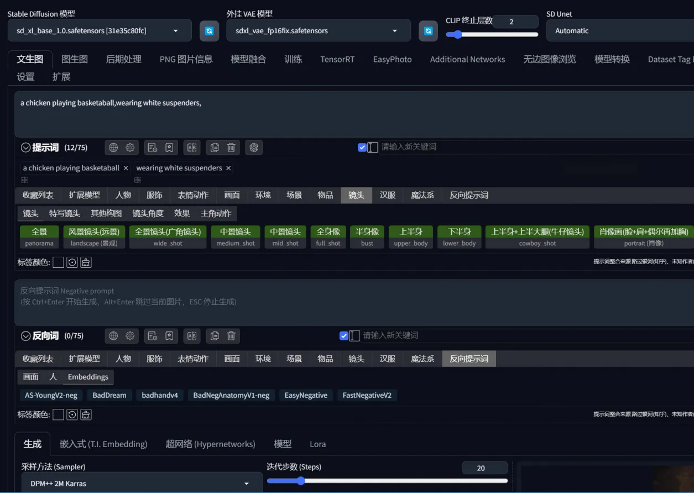Image resolution: width=694 pixels, height=493 pixels.
Task: Click the ChatGPT icon in the prompt toolbar
Action: pos(254,147)
